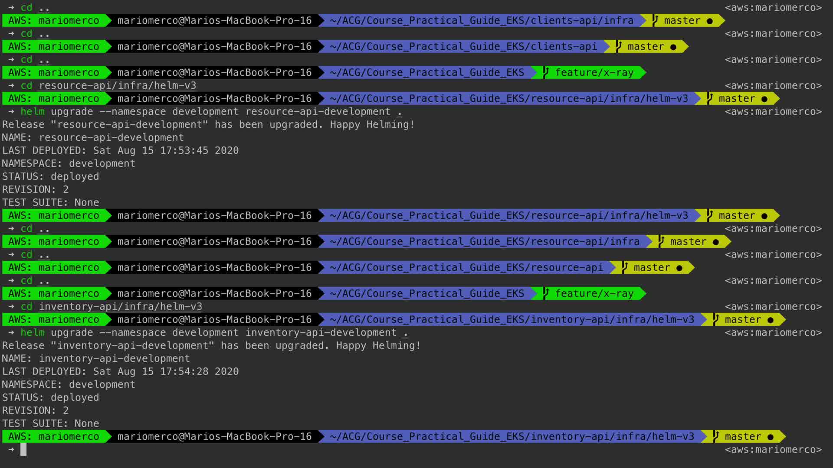Image resolution: width=833 pixels, height=468 pixels.
Task: Click the branch icon in the resource-api/infra prompt
Action: click(x=661, y=241)
